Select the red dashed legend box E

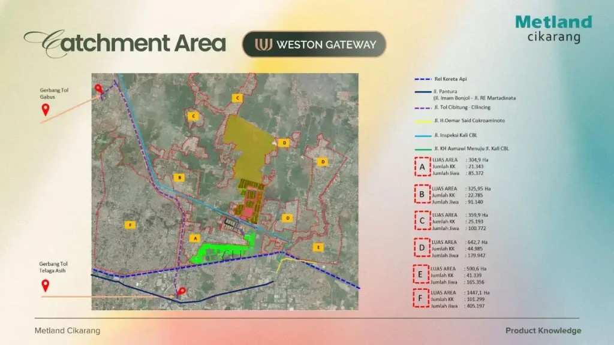tap(422, 274)
